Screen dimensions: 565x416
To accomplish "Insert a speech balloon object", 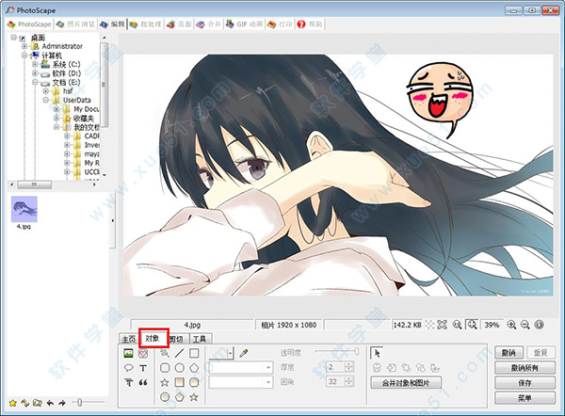I will pyautogui.click(x=128, y=368).
